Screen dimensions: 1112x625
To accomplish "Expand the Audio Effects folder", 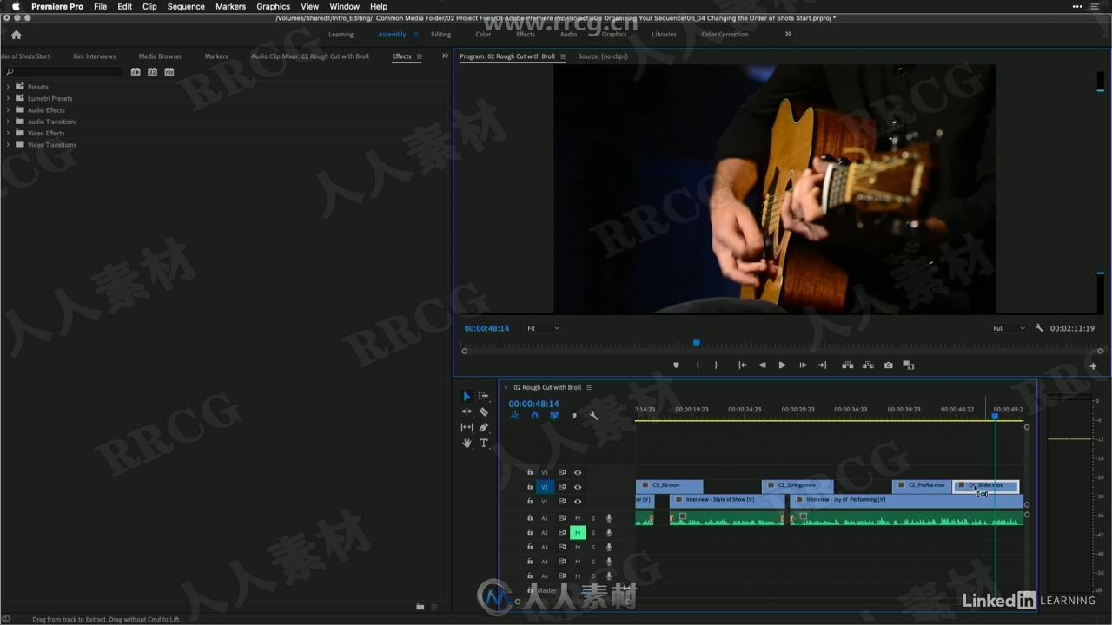I will coord(8,110).
